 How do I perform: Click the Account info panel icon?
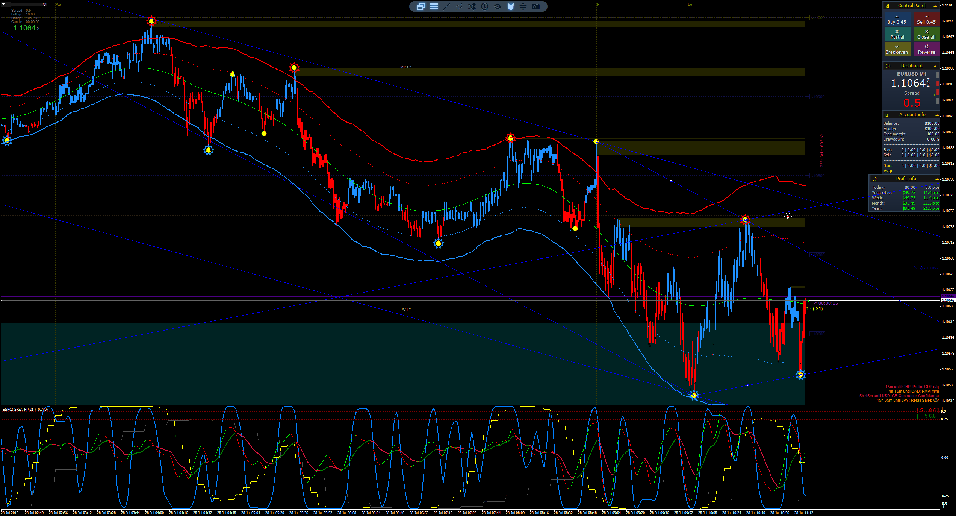[x=887, y=115]
